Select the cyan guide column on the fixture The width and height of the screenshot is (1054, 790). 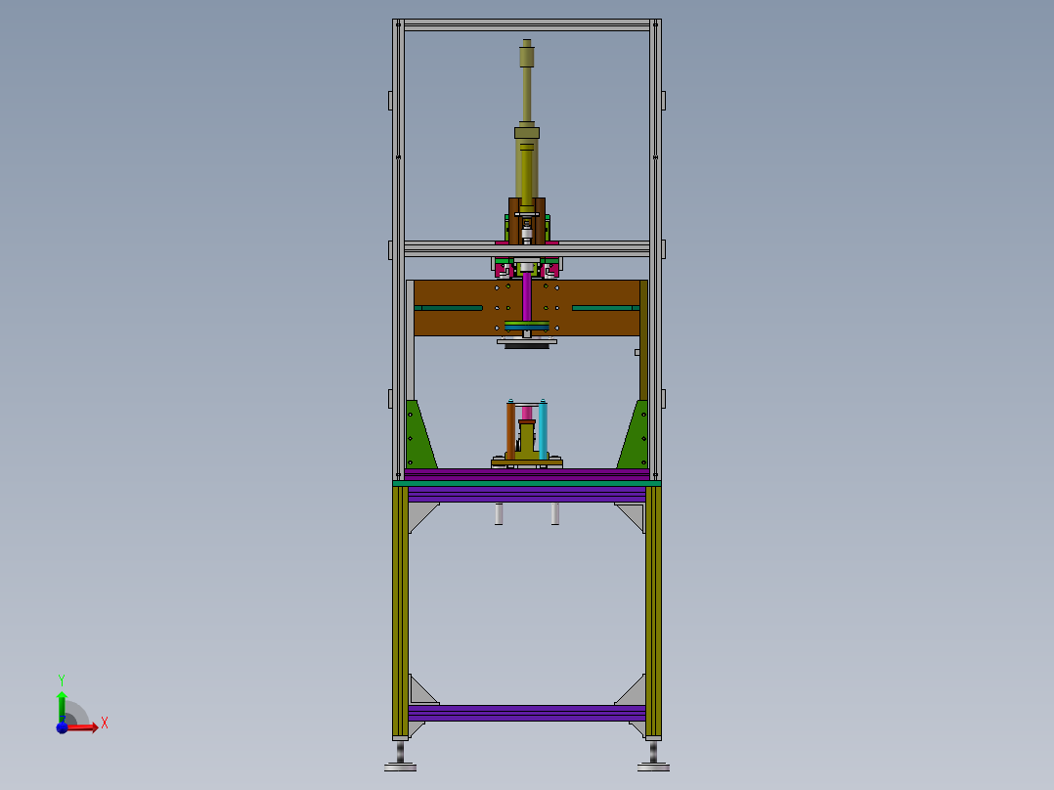pyautogui.click(x=544, y=430)
